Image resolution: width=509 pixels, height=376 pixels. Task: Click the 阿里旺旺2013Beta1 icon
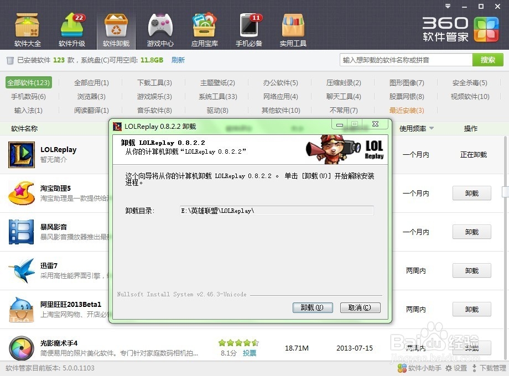click(x=22, y=310)
